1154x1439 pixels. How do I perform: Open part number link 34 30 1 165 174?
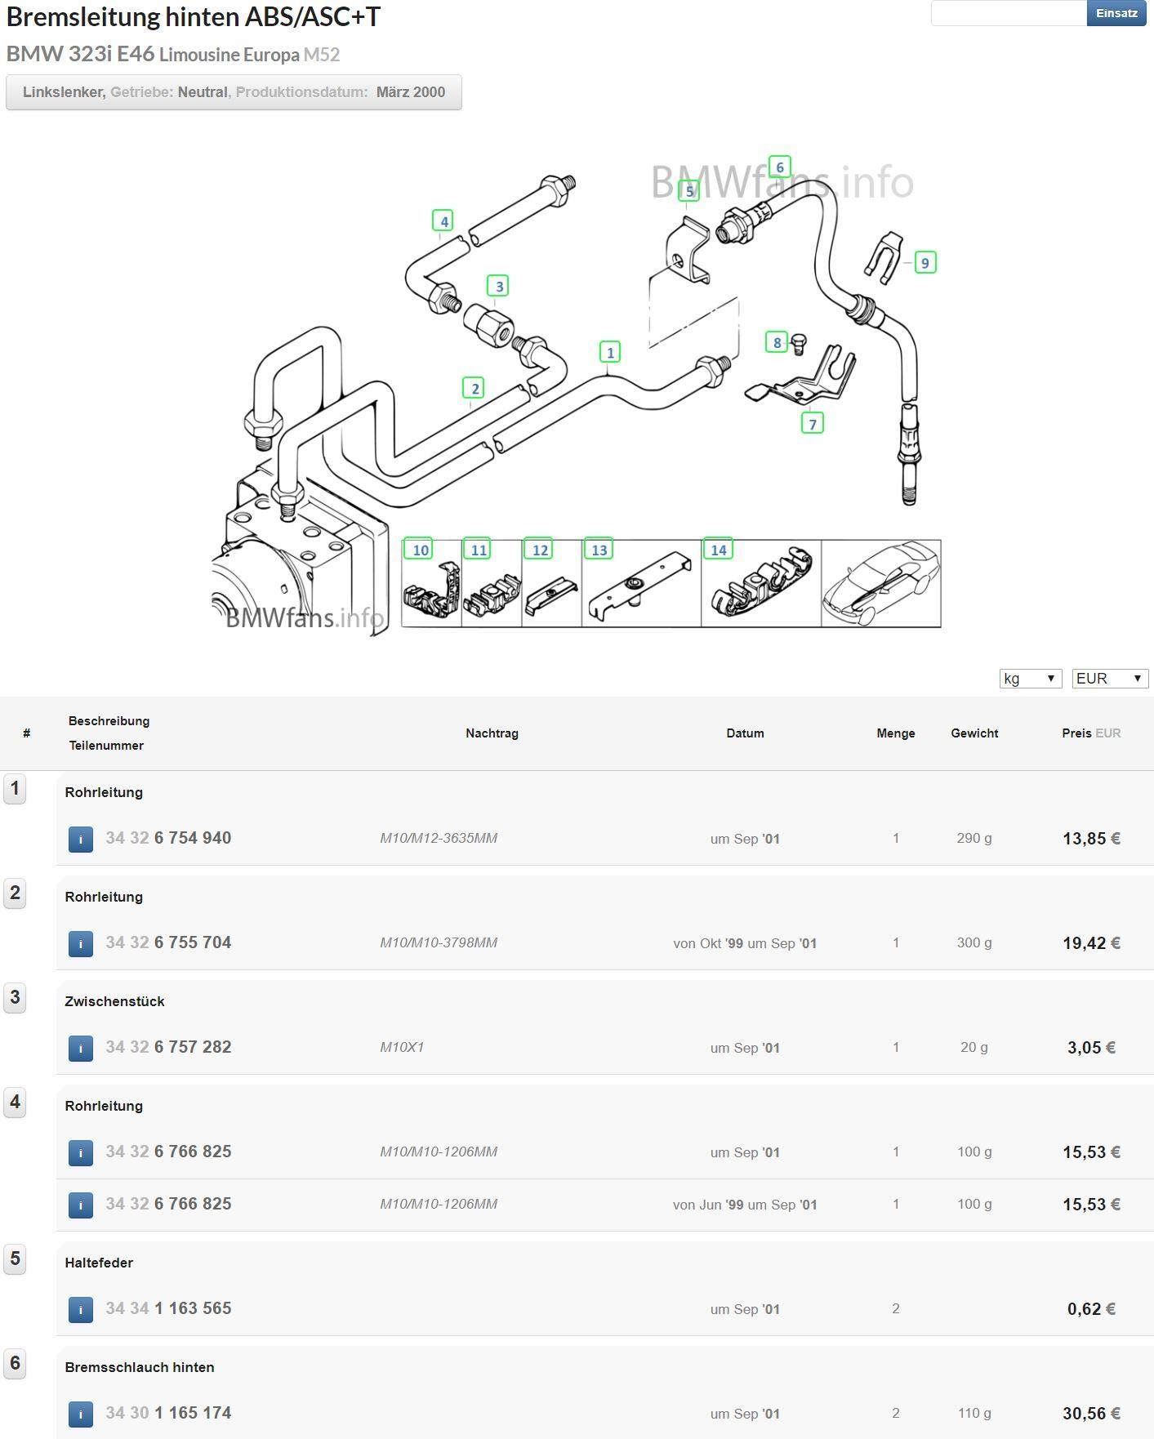pyautogui.click(x=168, y=1413)
